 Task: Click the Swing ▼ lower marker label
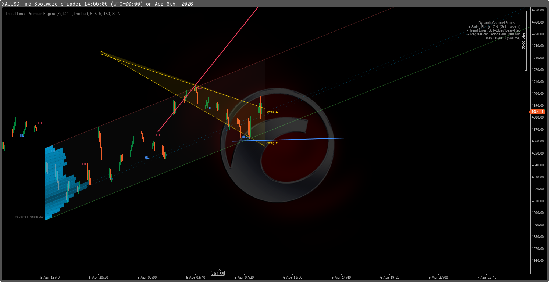272,143
